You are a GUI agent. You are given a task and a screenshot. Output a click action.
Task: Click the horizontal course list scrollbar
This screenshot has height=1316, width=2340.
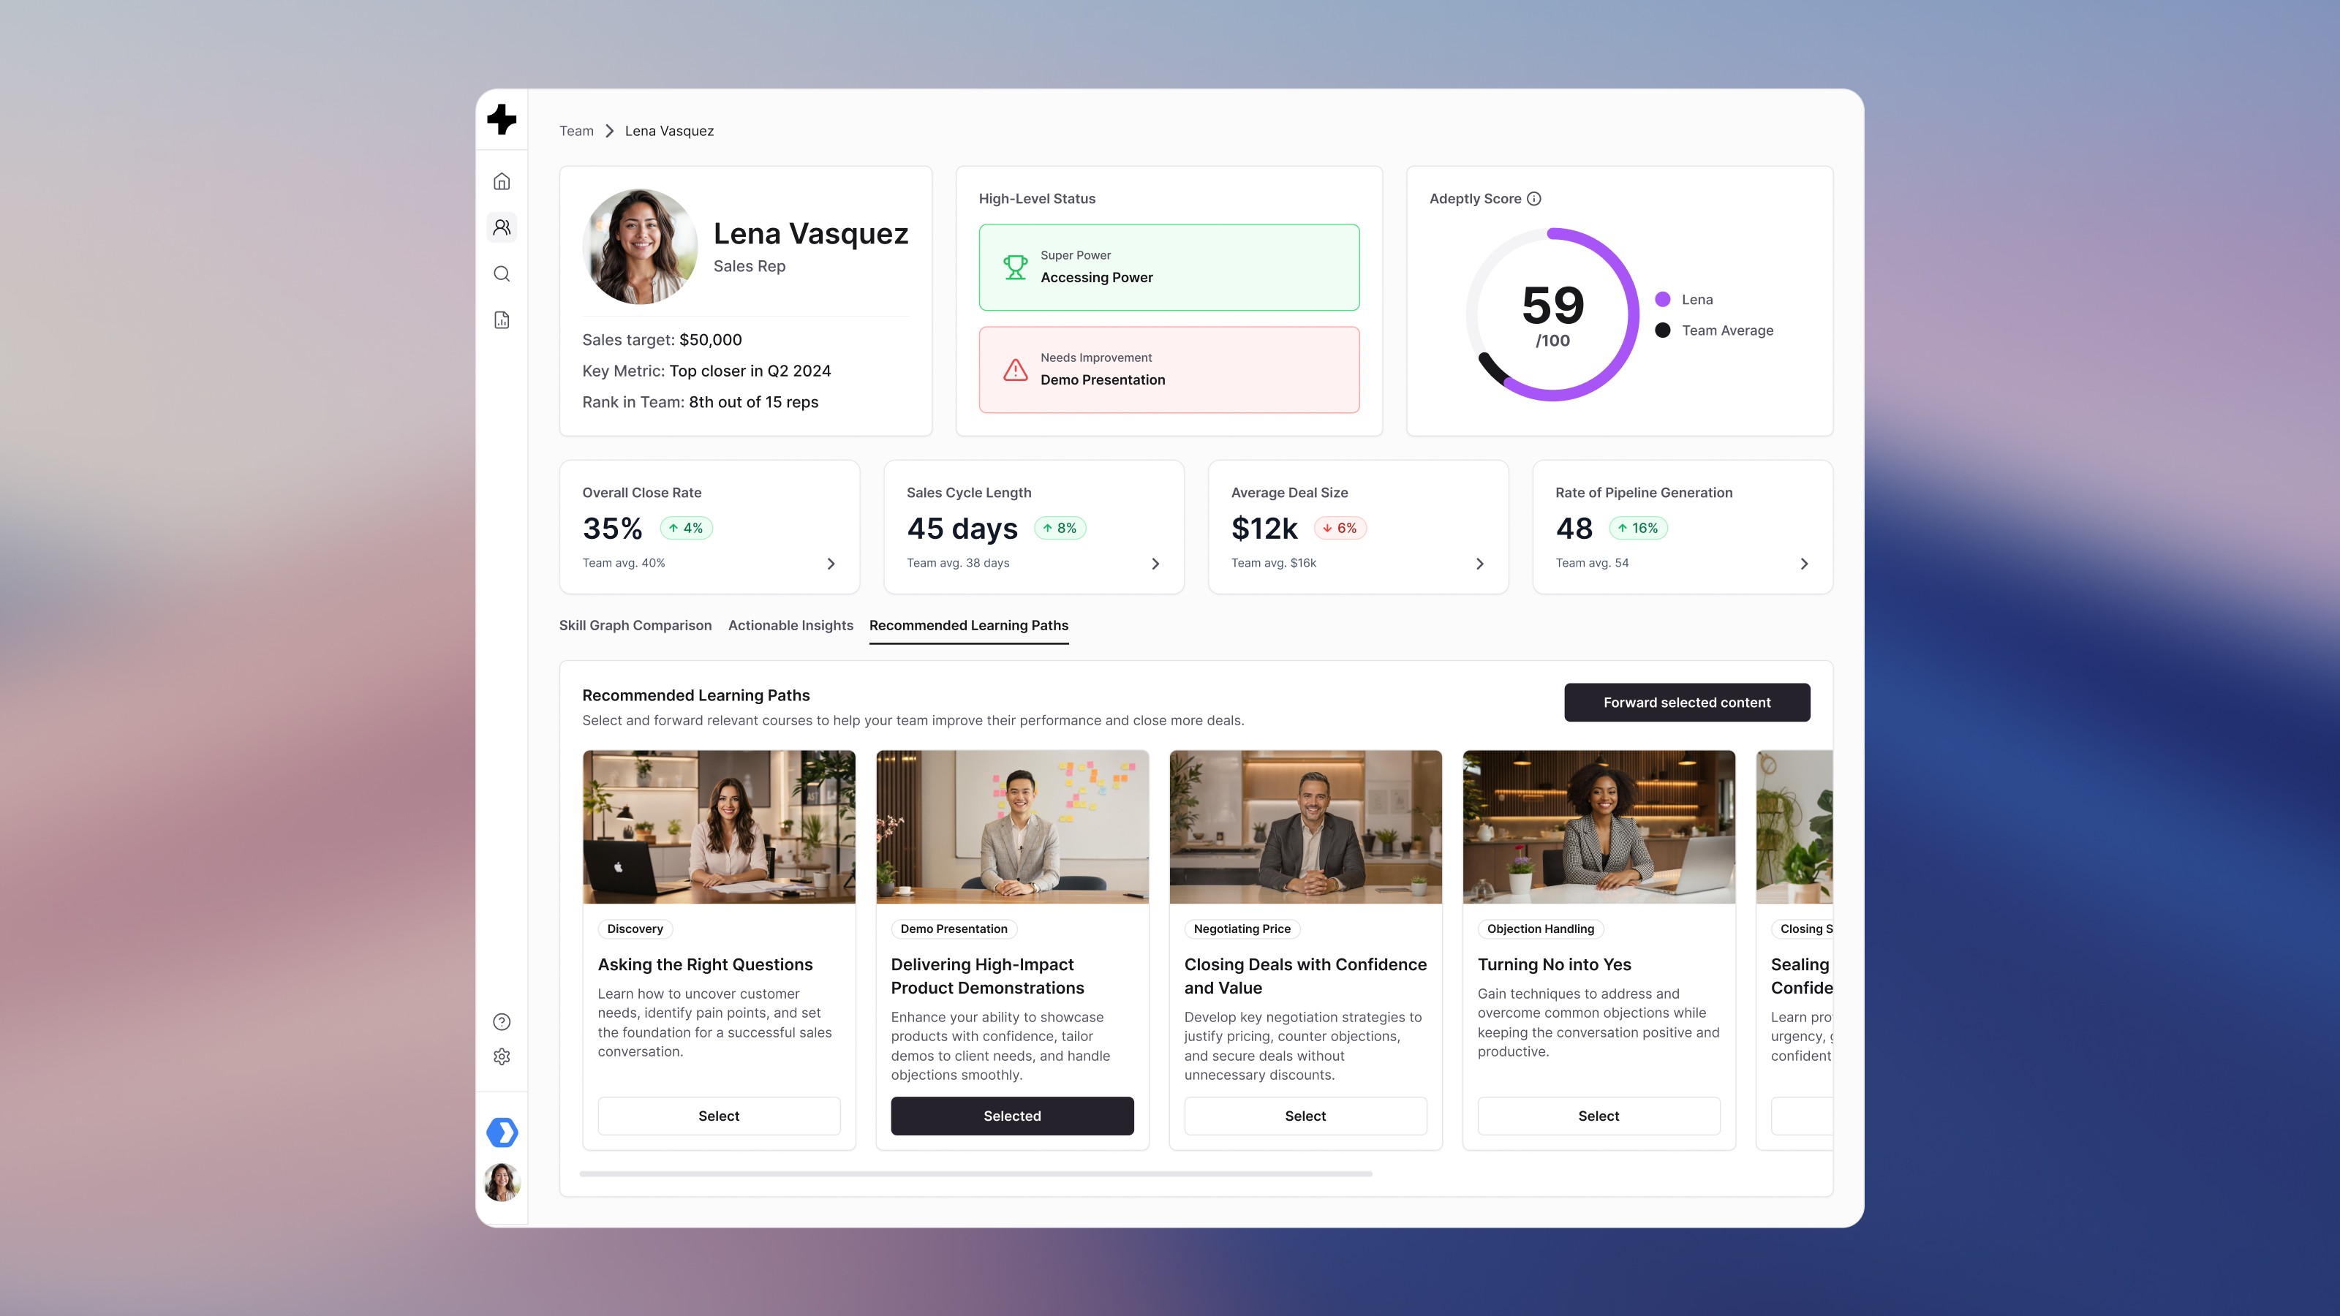pos(975,1173)
